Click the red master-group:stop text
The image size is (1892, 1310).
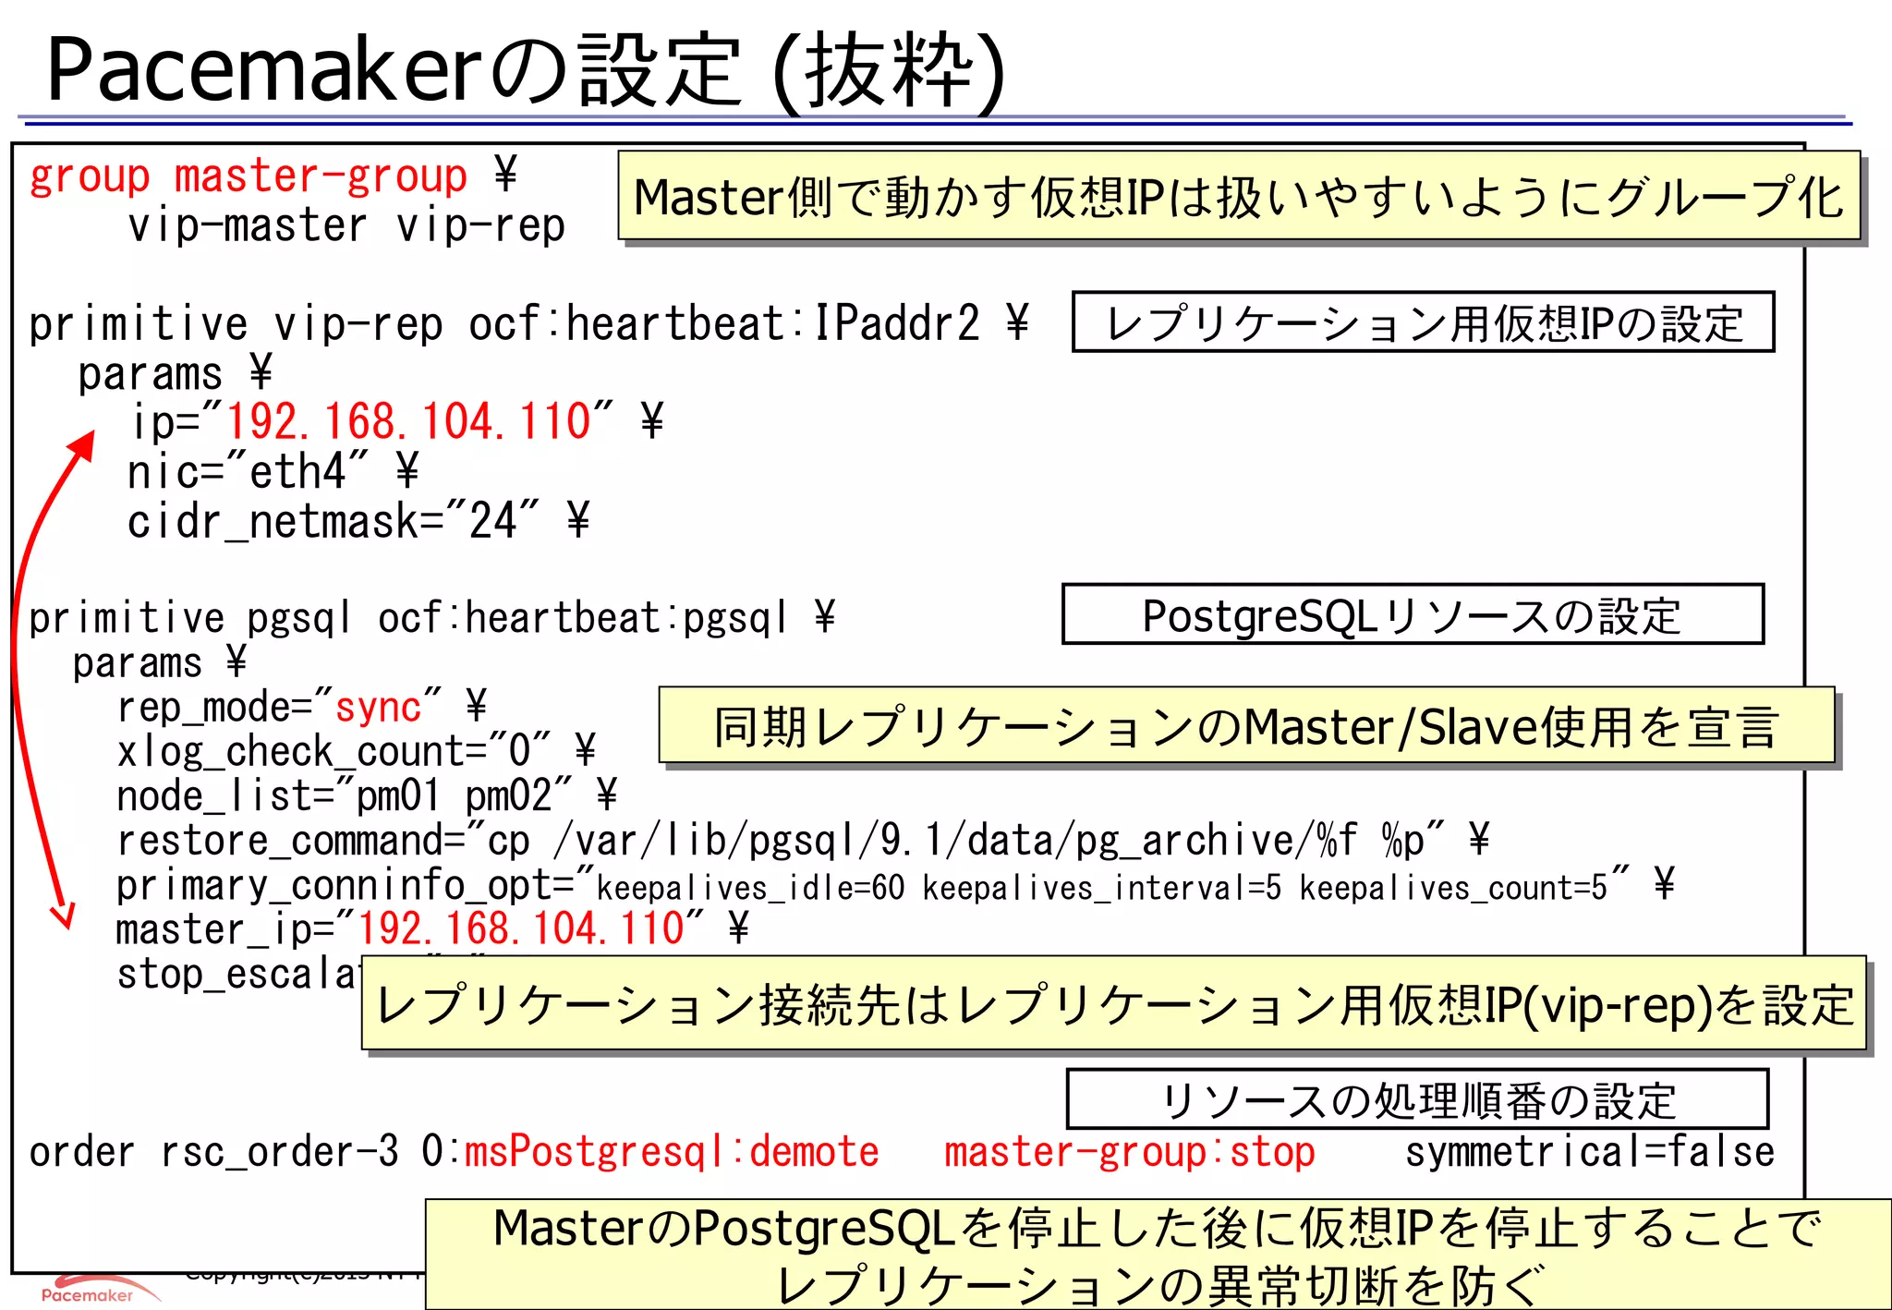coord(1129,1152)
